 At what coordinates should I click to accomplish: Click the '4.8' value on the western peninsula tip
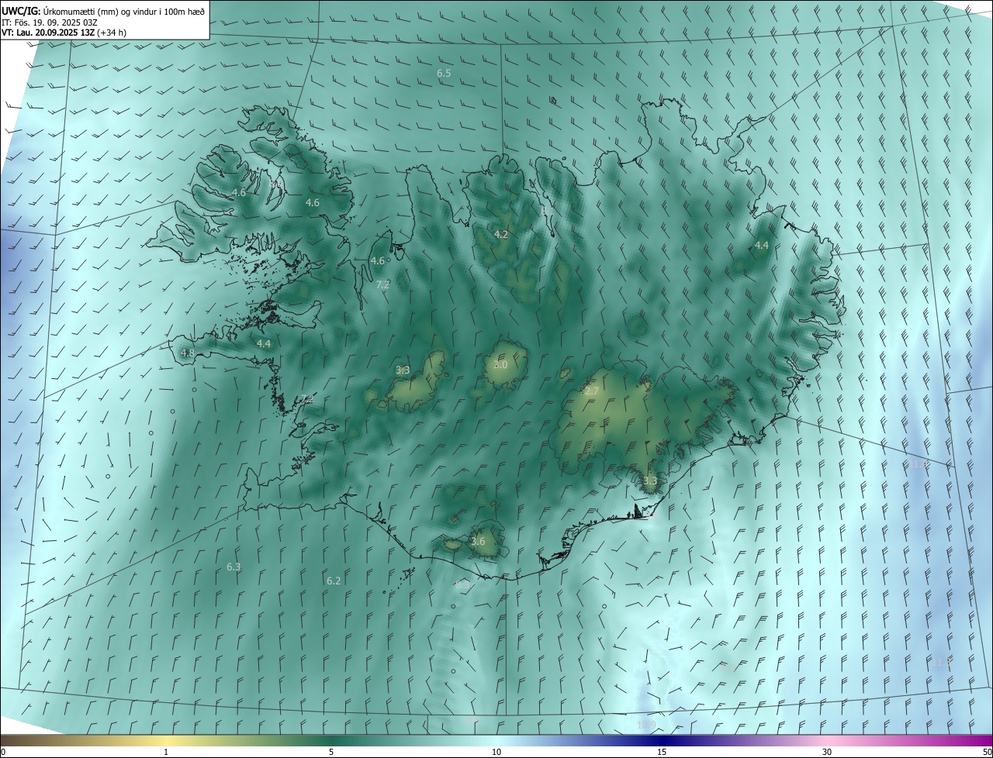(x=188, y=353)
